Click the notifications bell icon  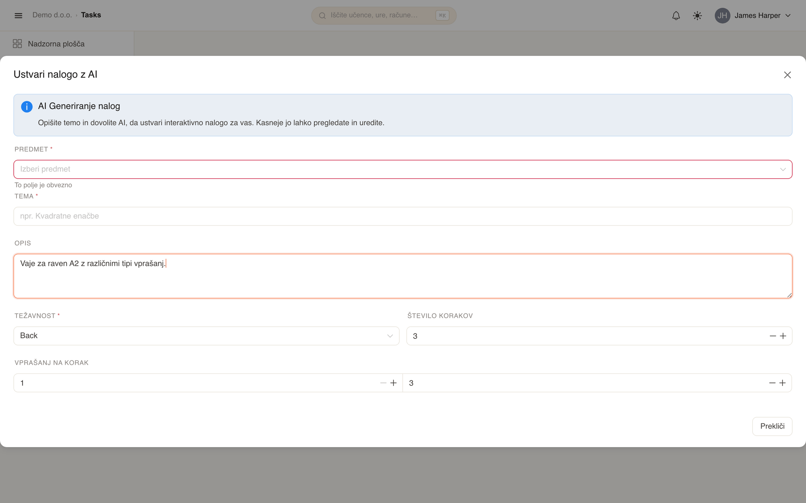pos(676,15)
